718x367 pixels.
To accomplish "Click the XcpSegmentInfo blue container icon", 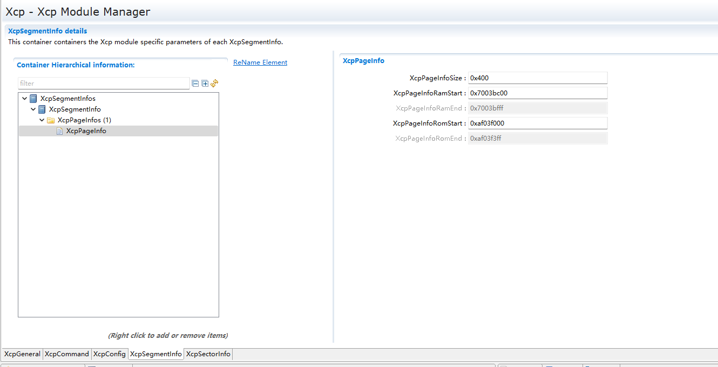I will tap(42, 109).
